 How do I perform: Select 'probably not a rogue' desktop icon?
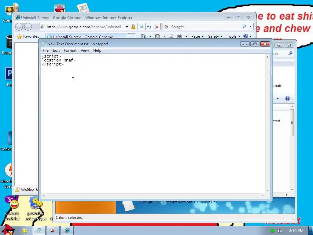[x=36, y=208]
